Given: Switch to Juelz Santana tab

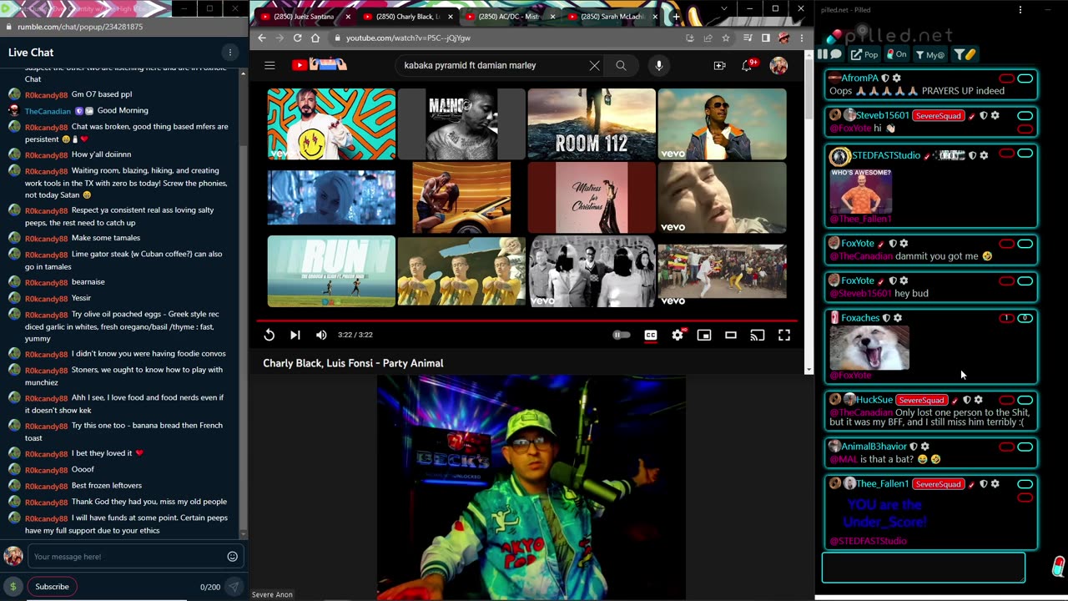Looking at the screenshot, I should (x=300, y=16).
